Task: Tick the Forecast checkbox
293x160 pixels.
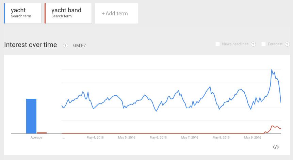Action: (x=263, y=44)
